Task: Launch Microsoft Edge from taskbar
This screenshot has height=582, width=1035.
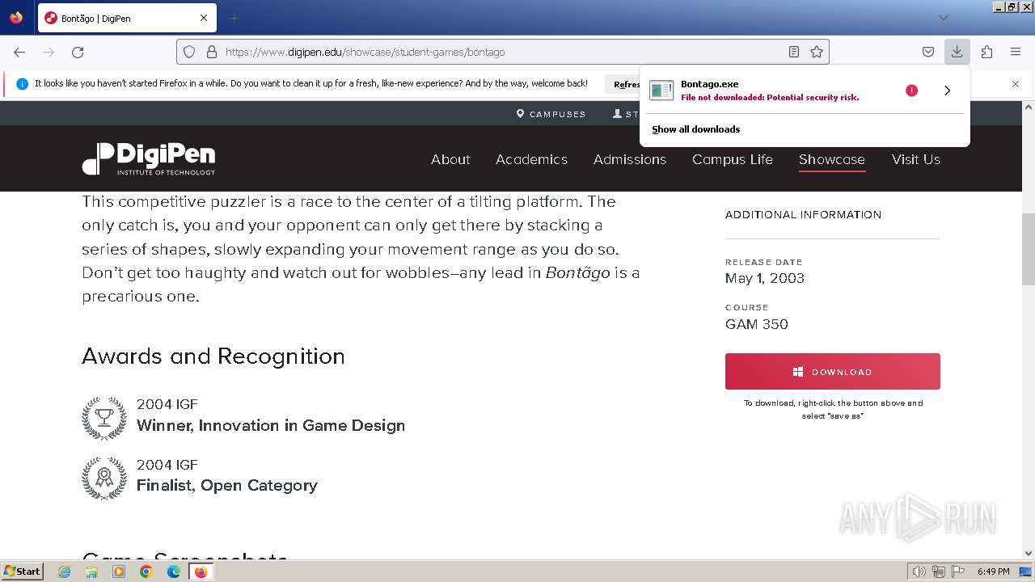Action: (x=173, y=571)
